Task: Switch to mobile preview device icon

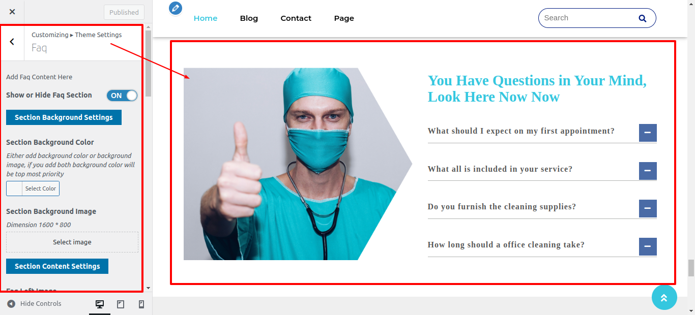Action: (141, 304)
